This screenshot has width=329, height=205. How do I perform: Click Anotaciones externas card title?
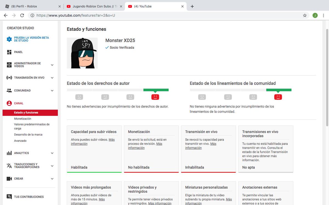click(260, 188)
